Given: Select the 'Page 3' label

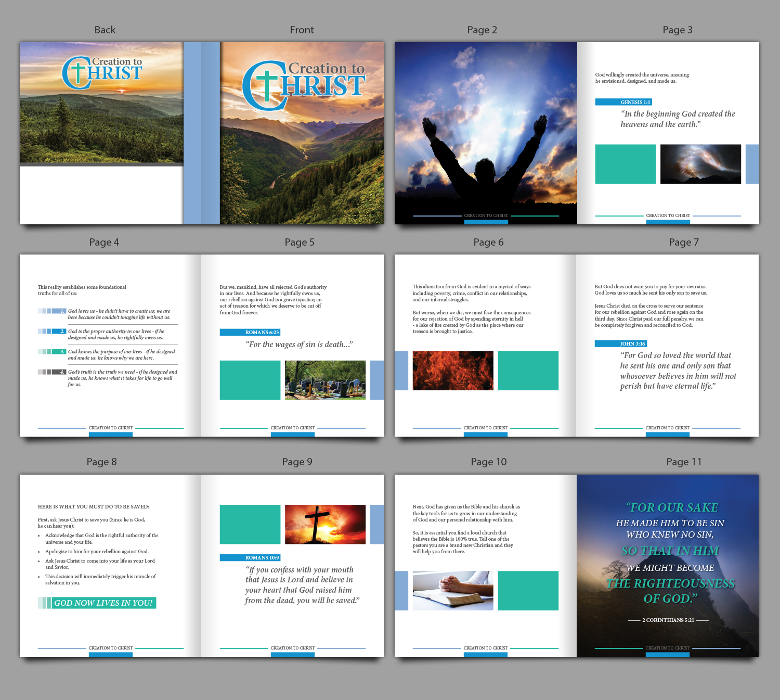Looking at the screenshot, I should pyautogui.click(x=678, y=30).
